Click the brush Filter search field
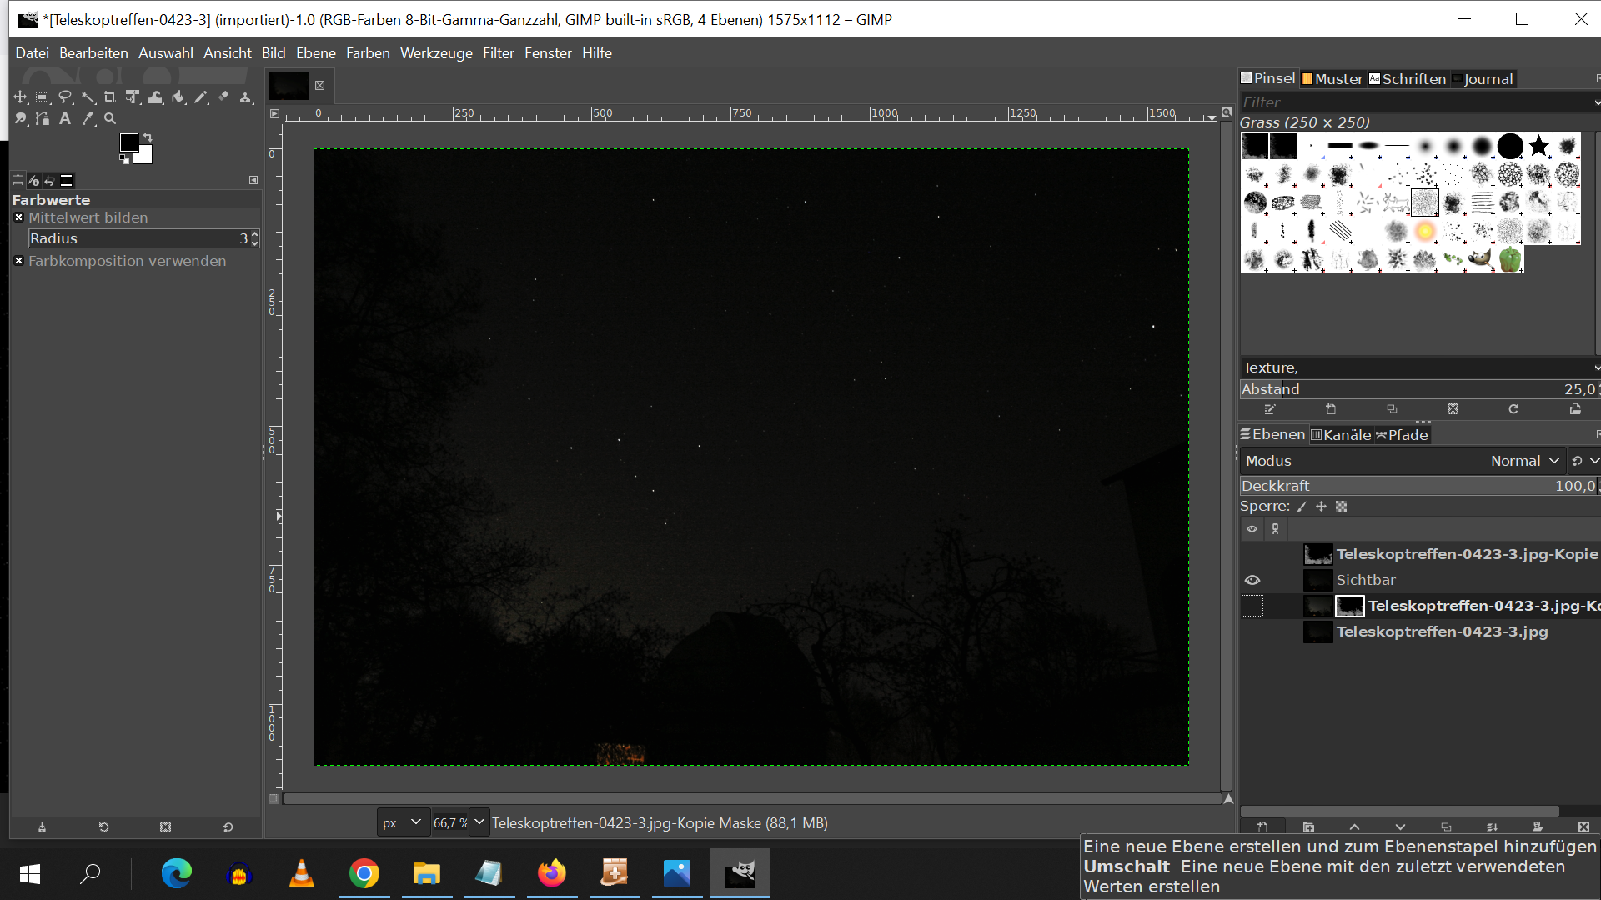This screenshot has height=900, width=1601. pyautogui.click(x=1416, y=102)
